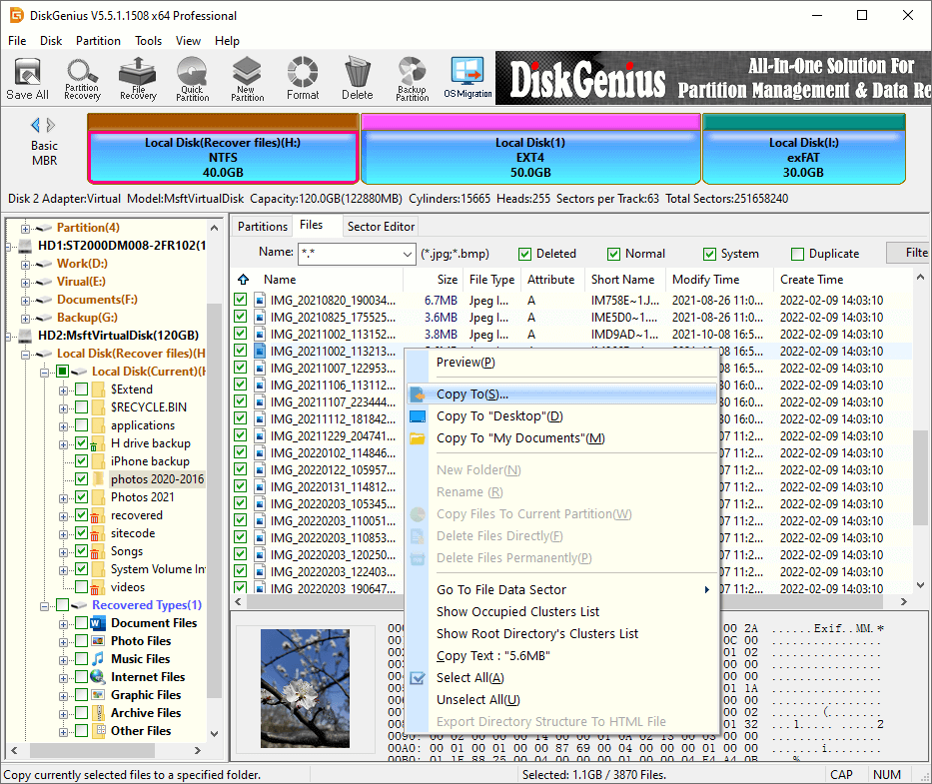Toggle the Deleted files filter checkbox

tap(524, 254)
